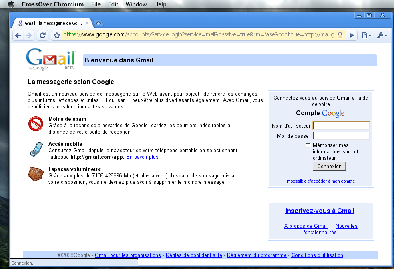
Task: Open the Nouvelles fonctionnalités link
Action: (330, 229)
